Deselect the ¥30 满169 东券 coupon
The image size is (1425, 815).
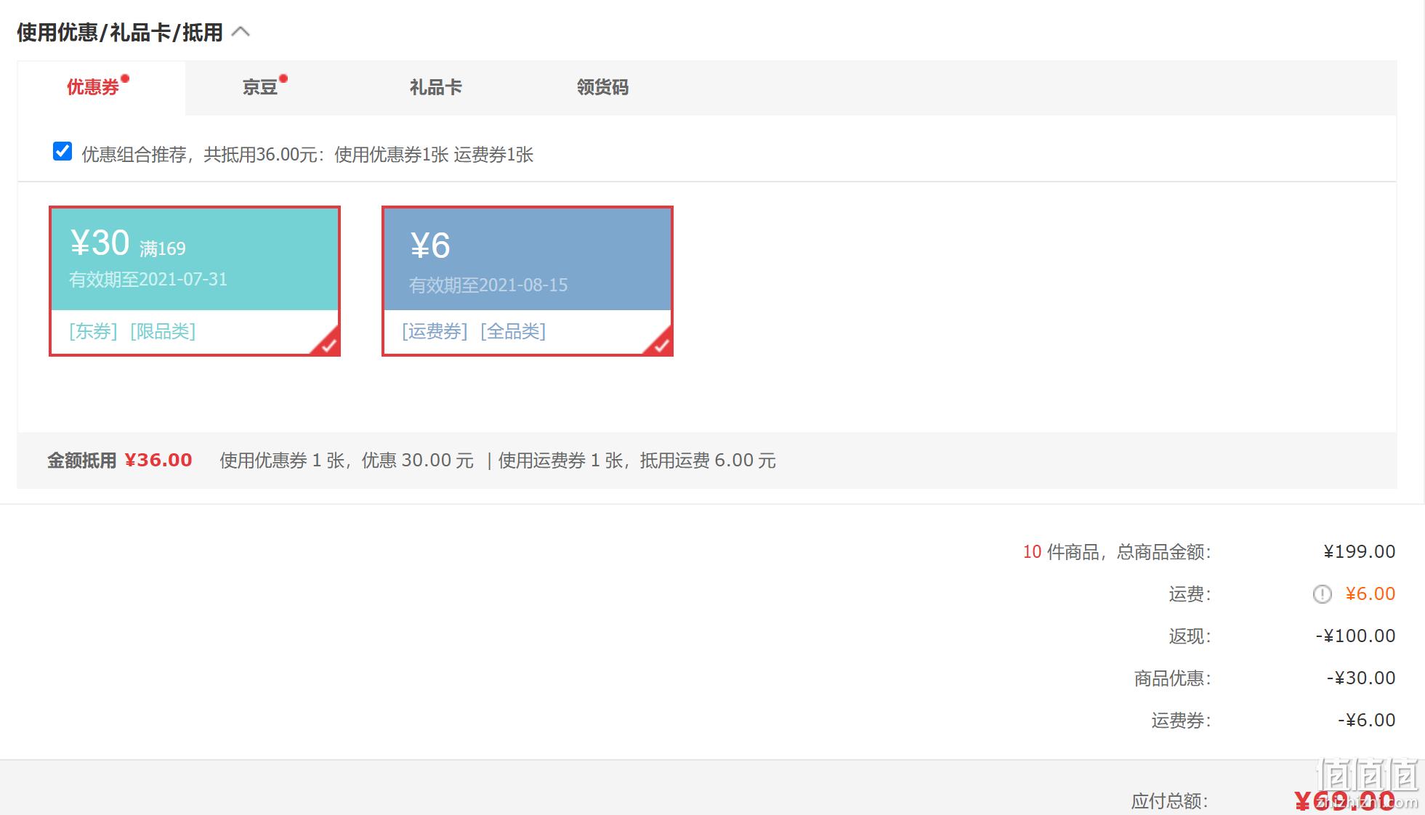[x=195, y=281]
